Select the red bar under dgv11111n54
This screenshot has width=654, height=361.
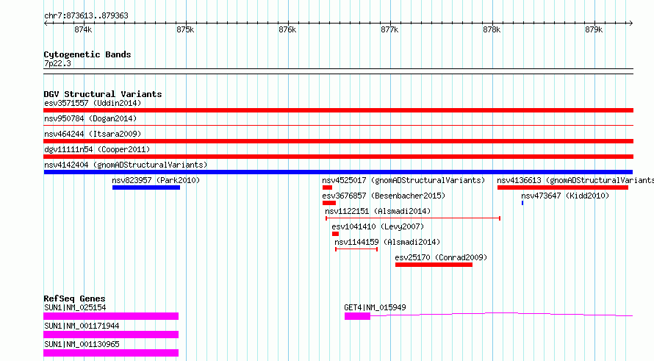point(338,157)
